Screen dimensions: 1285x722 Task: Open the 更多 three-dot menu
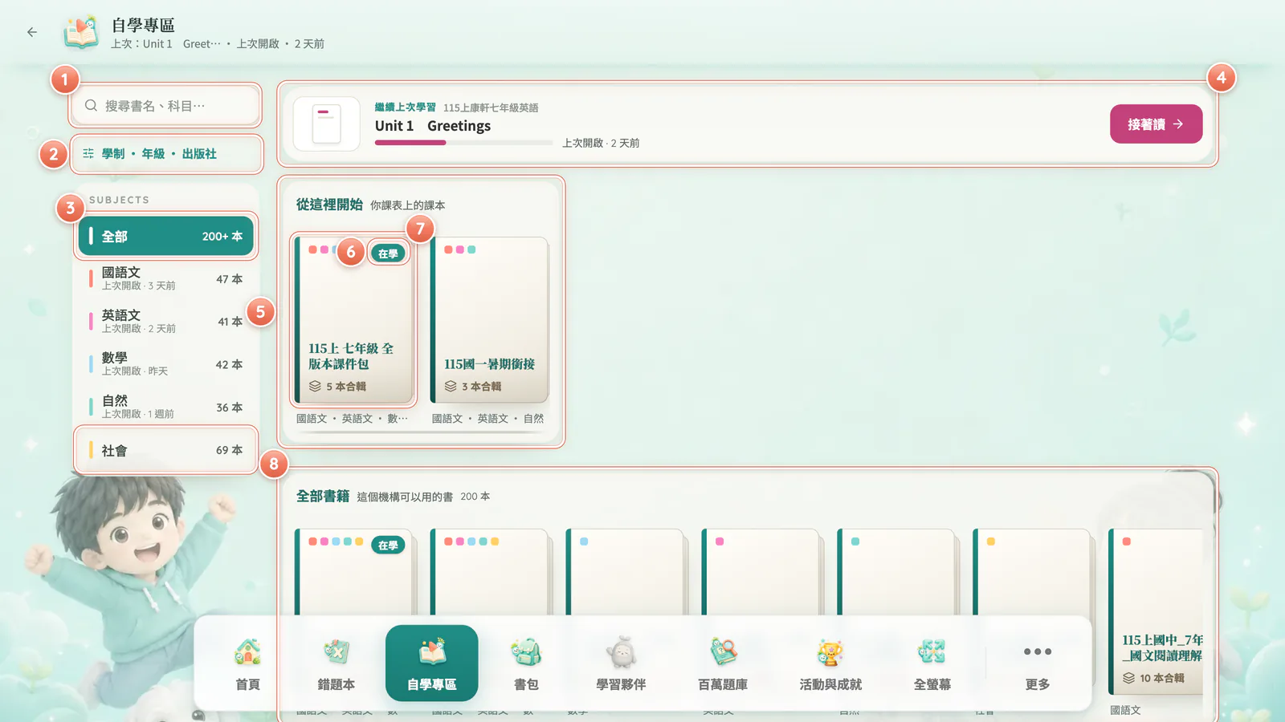pyautogui.click(x=1038, y=663)
